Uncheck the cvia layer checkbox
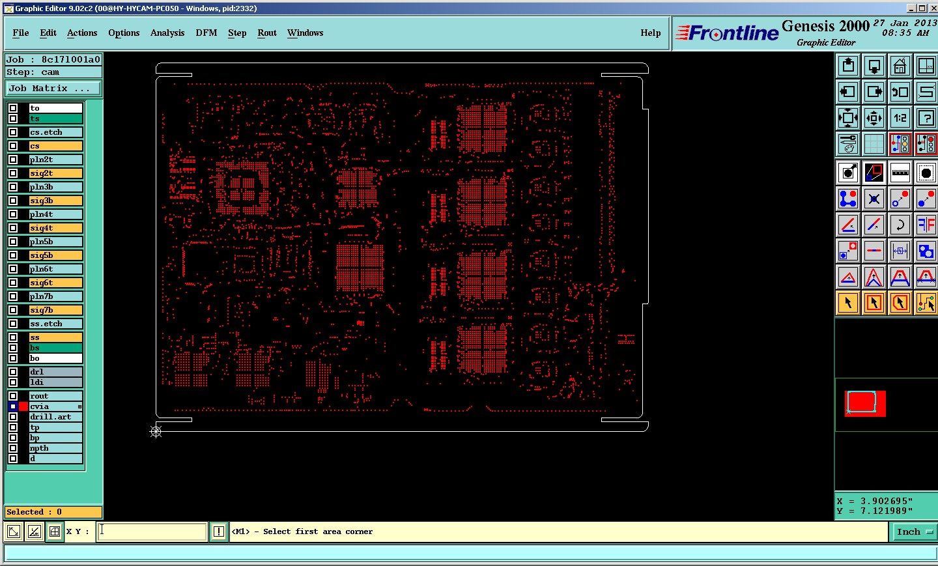 (13, 406)
